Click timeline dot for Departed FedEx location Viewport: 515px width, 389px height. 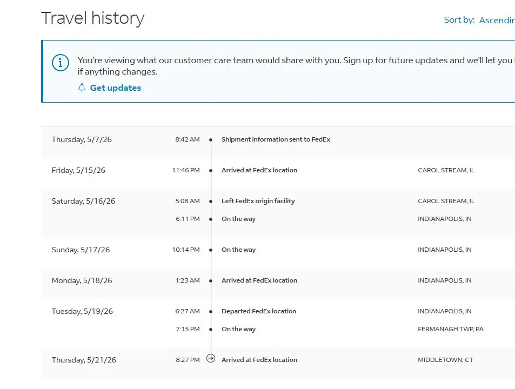(211, 312)
